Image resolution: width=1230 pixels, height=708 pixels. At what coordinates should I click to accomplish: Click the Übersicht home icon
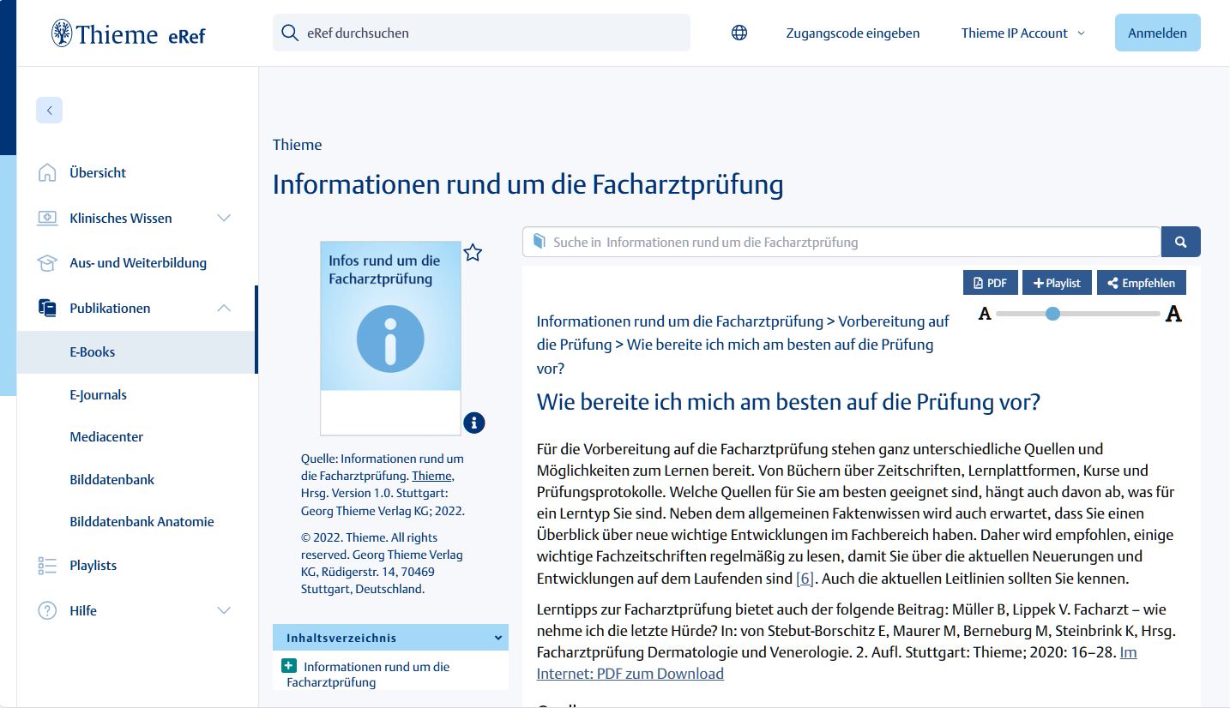pos(47,172)
